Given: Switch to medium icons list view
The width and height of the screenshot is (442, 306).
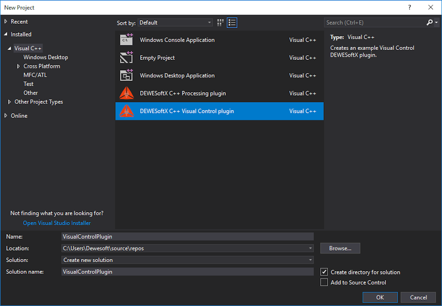Looking at the screenshot, I should click(232, 23).
